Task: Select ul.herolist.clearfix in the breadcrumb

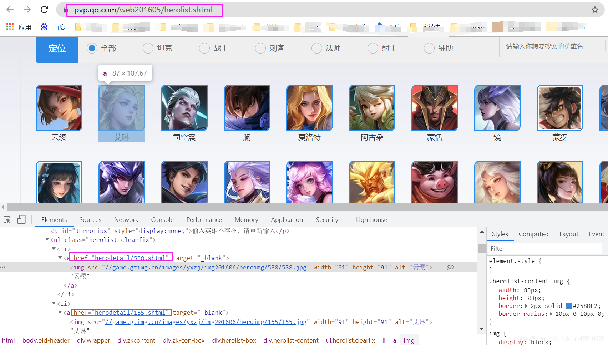Action: [350, 340]
